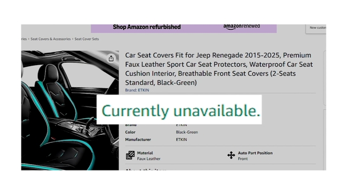Screen dimensions: 347x195
Task: Click the Manufacturer row label
Action: [138, 140]
